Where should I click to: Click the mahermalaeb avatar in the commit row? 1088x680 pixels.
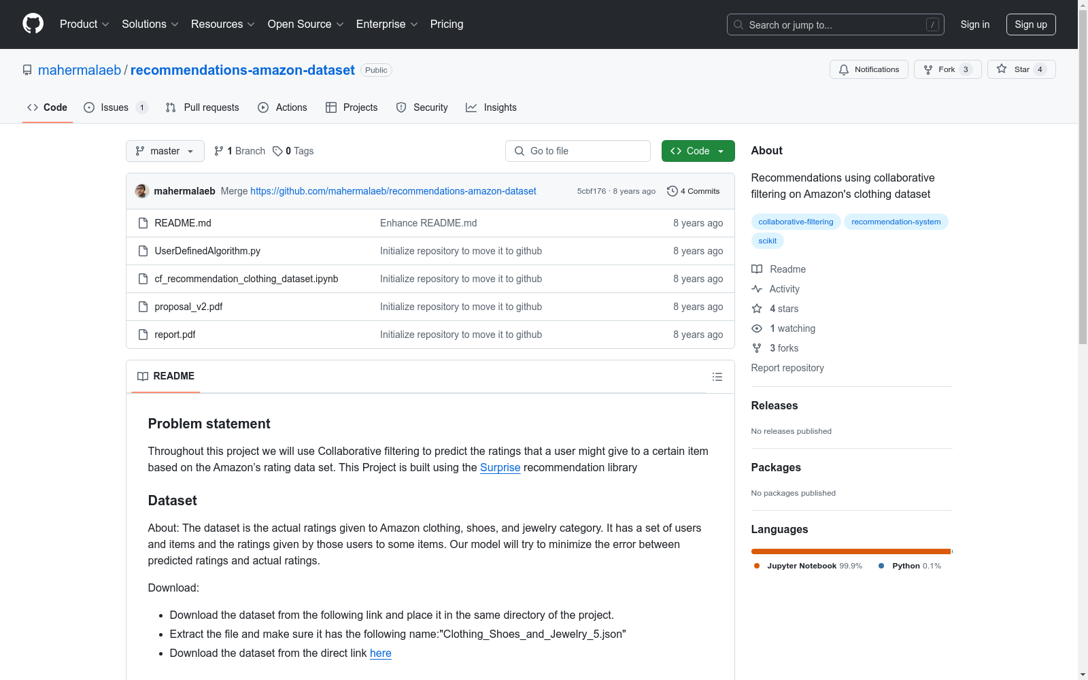coord(142,191)
